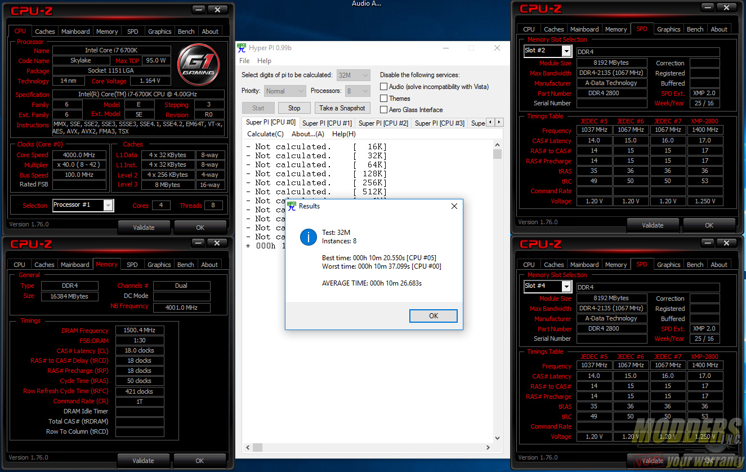Click the Super PI scrollbar down arrow
This screenshot has width=746, height=472.
click(497, 438)
